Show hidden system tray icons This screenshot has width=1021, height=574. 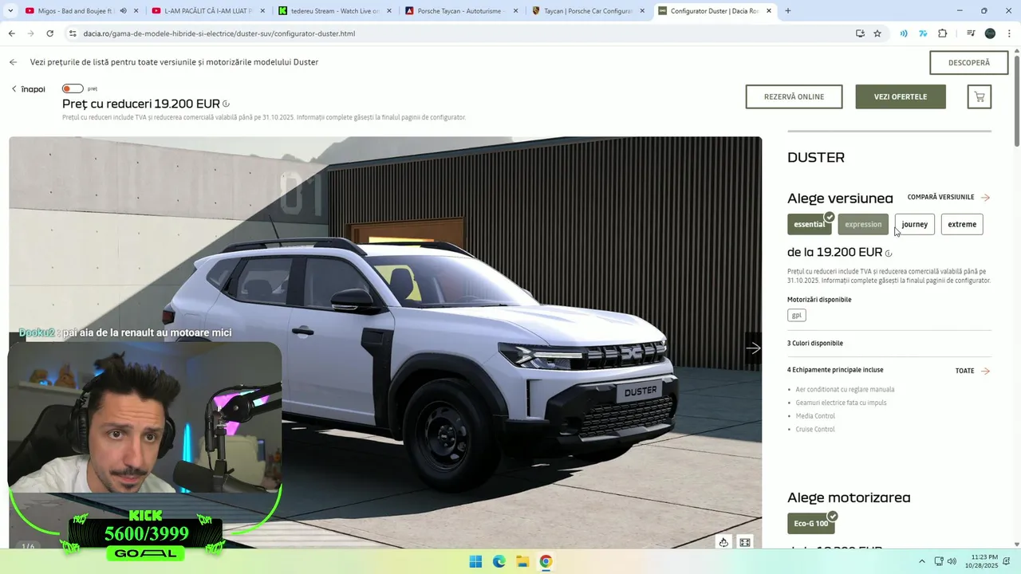(x=922, y=561)
